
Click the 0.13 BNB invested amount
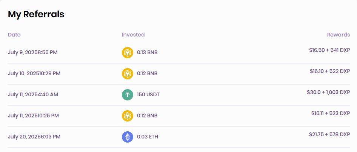point(147,53)
